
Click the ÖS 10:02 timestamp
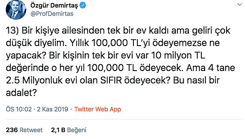(x=19, y=109)
